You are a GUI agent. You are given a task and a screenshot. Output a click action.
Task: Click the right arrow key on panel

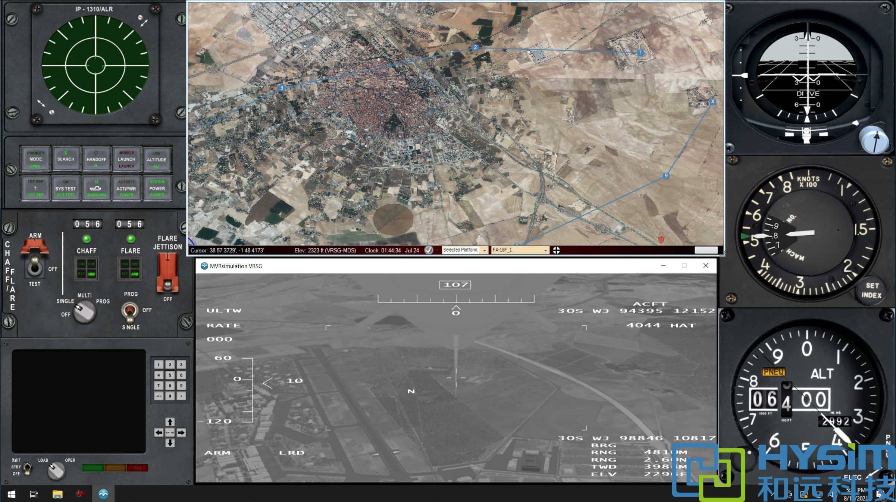pyautogui.click(x=181, y=433)
